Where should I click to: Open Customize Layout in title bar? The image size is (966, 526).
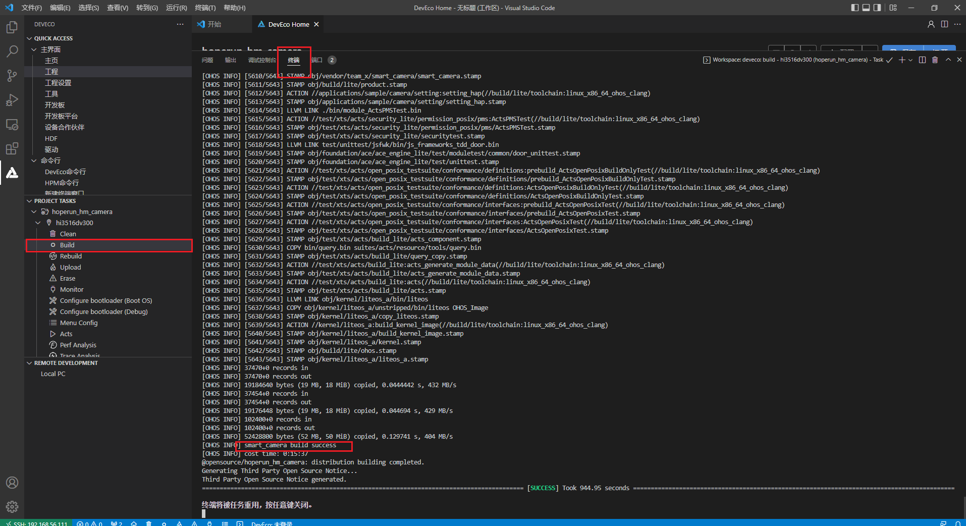coord(893,8)
